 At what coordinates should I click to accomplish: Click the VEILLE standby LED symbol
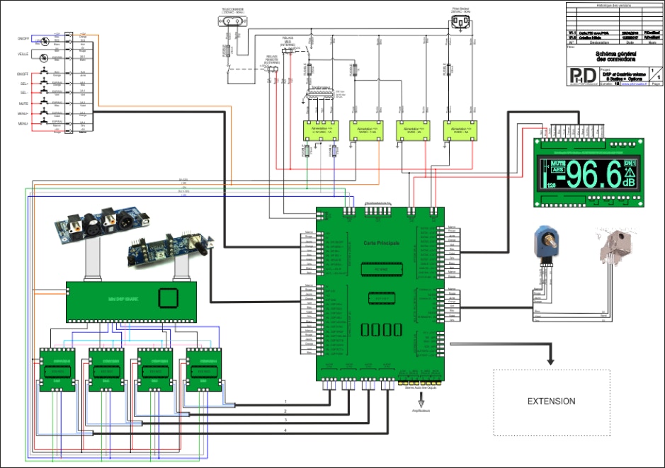[44, 59]
